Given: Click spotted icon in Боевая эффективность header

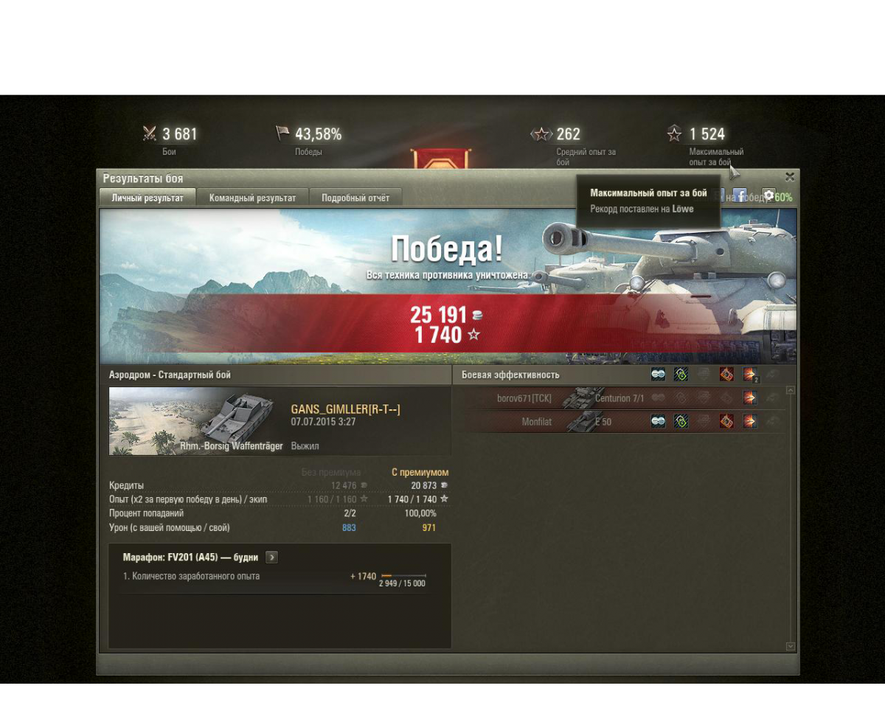Looking at the screenshot, I should click(x=658, y=375).
